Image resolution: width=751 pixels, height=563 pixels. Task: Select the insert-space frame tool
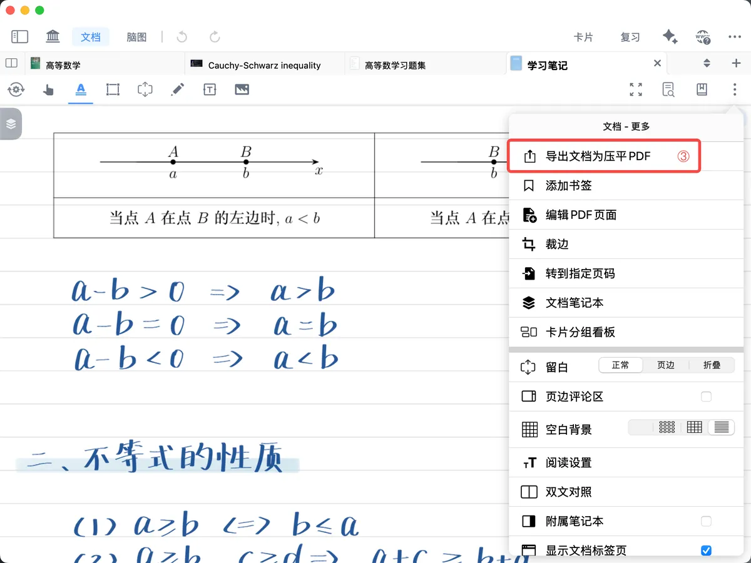(145, 89)
